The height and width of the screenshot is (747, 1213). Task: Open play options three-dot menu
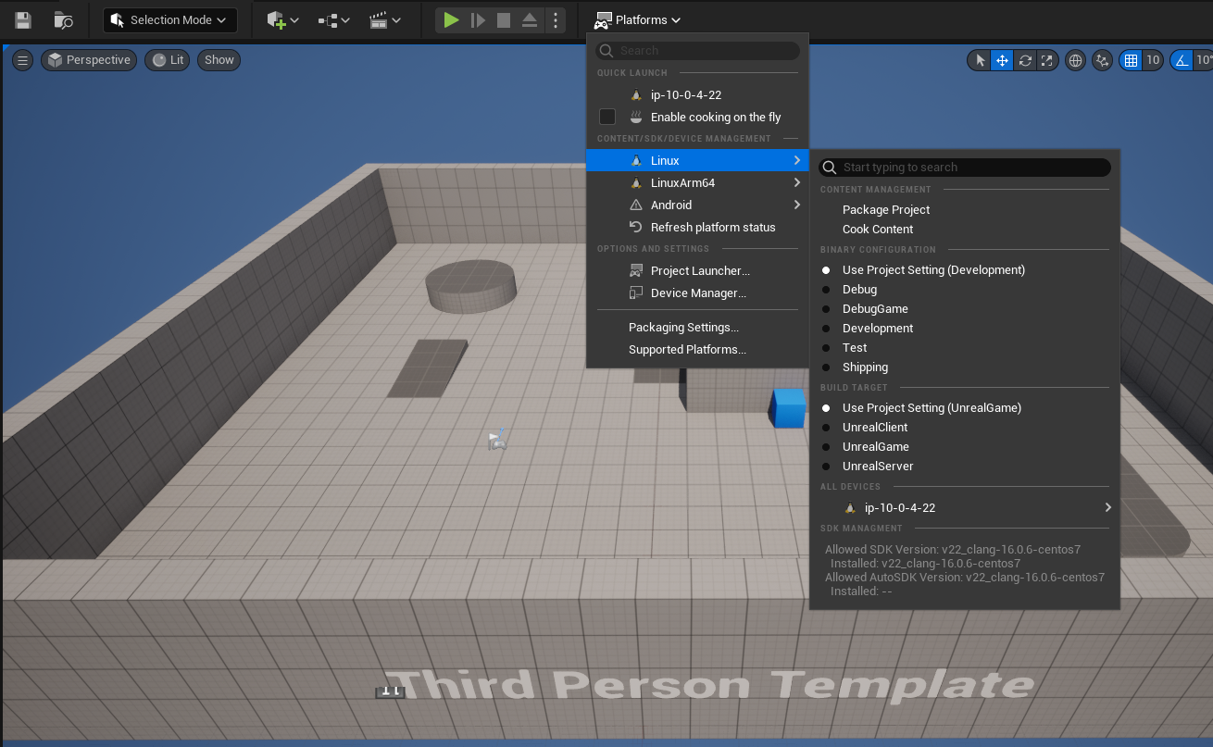click(555, 20)
